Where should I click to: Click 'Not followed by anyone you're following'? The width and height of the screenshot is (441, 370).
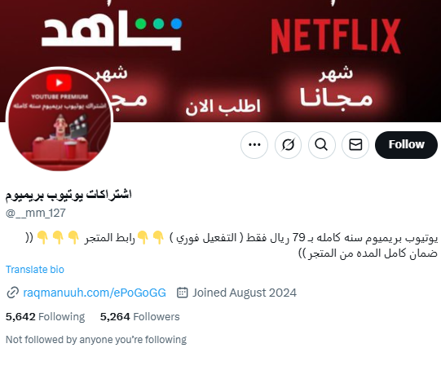click(x=96, y=340)
